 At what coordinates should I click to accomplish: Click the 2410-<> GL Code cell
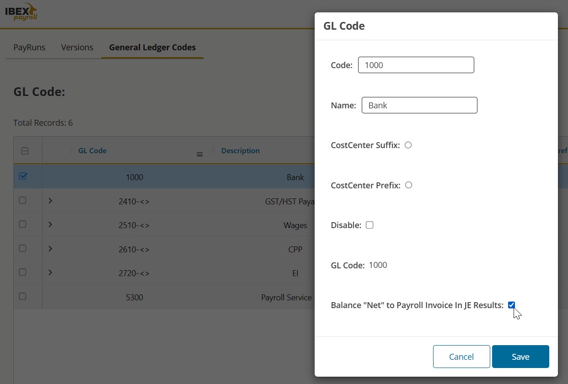coord(134,201)
